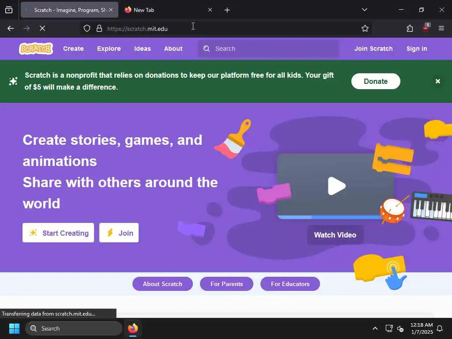This screenshot has height=339, width=452.
Task: Go back one page
Action: click(11, 28)
